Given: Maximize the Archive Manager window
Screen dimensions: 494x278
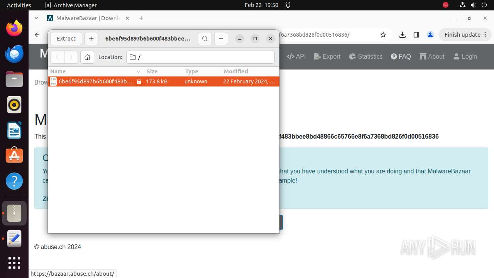Looking at the screenshot, I should point(255,39).
